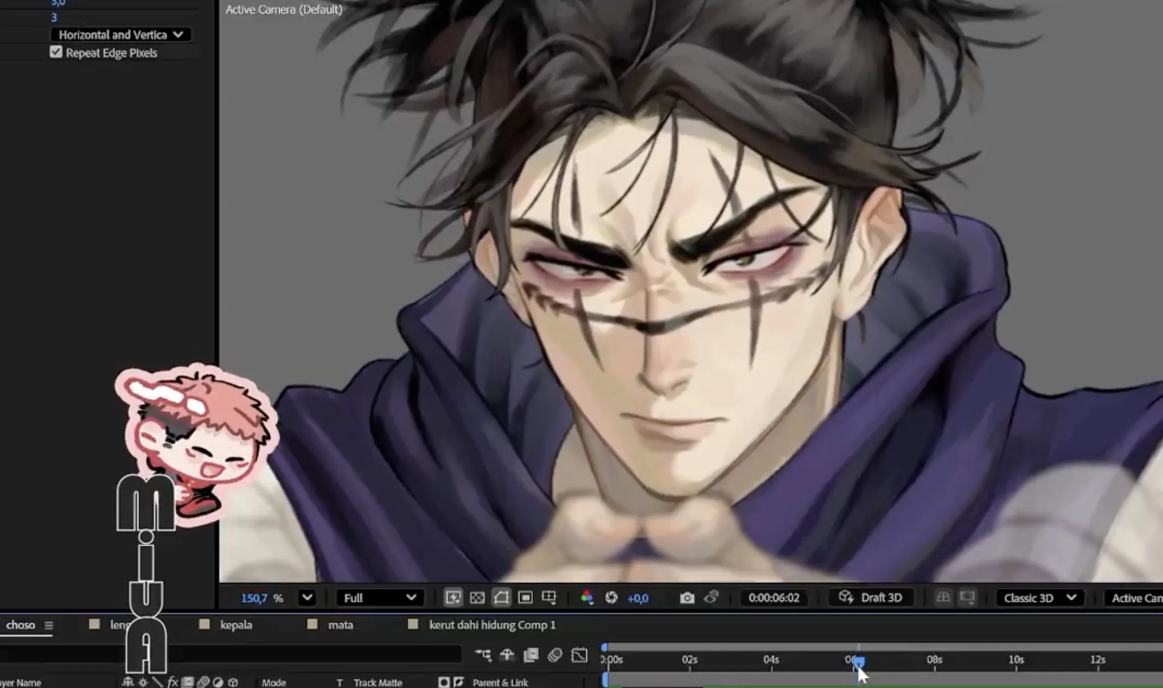Open grid and guide options icon
This screenshot has height=688, width=1163.
pos(549,598)
